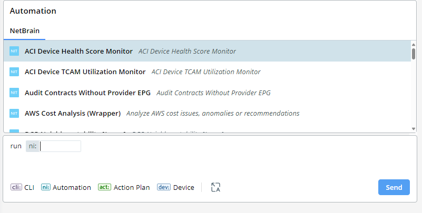Screen dimensions: 422x213
Task: Select ACI Device Health Score Monitor automation
Action: pos(78,52)
